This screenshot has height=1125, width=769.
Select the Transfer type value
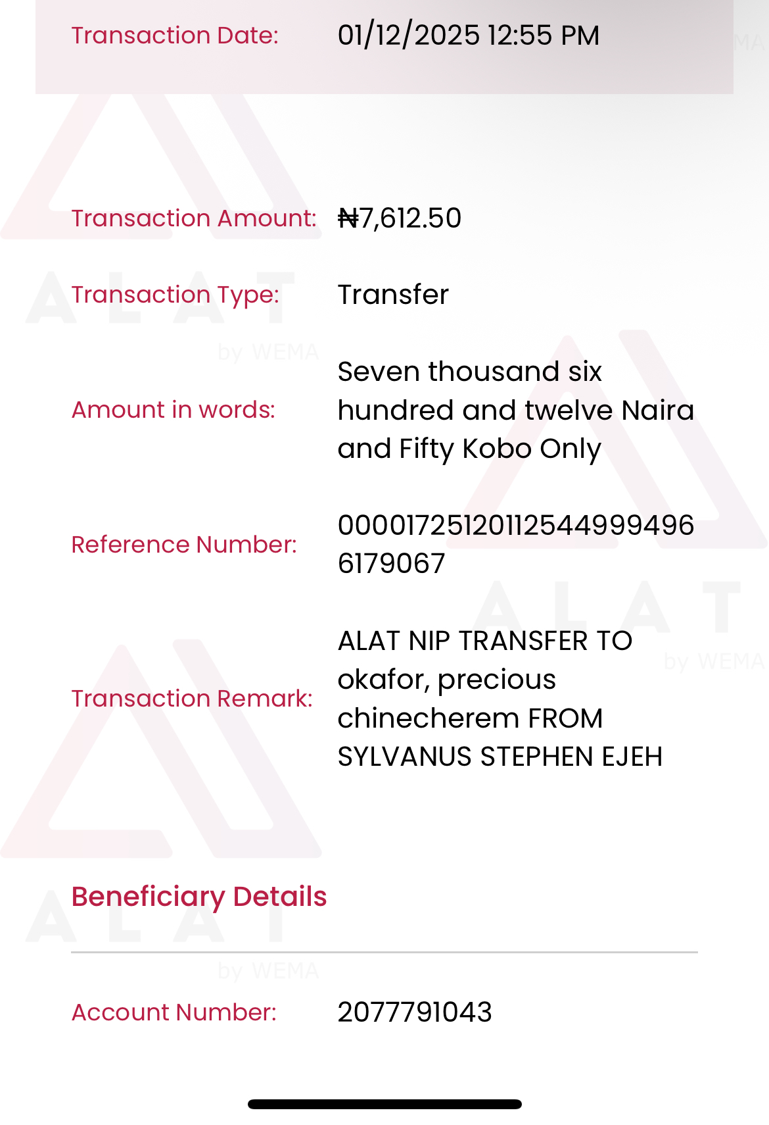click(393, 295)
